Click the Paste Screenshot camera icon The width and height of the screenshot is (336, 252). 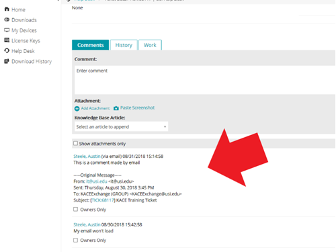(x=116, y=108)
